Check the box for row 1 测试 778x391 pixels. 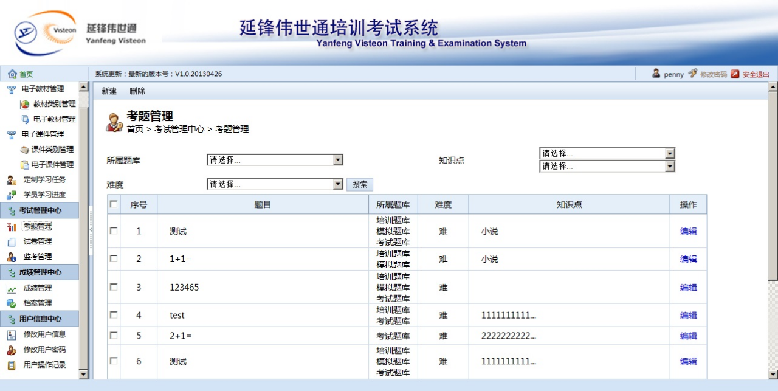point(114,231)
